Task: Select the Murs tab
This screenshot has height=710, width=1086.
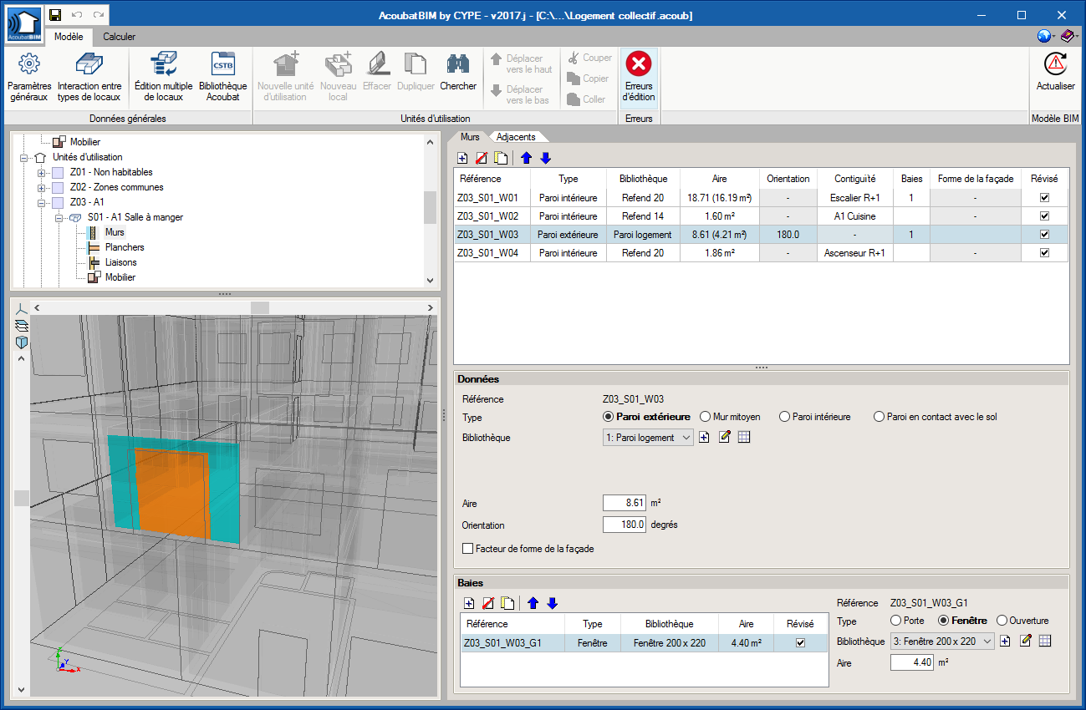Action: pyautogui.click(x=470, y=137)
